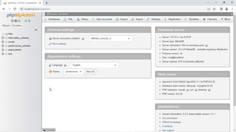236x132 pixels.
Task: Switch to the Export tab
Action: click(x=122, y=19)
